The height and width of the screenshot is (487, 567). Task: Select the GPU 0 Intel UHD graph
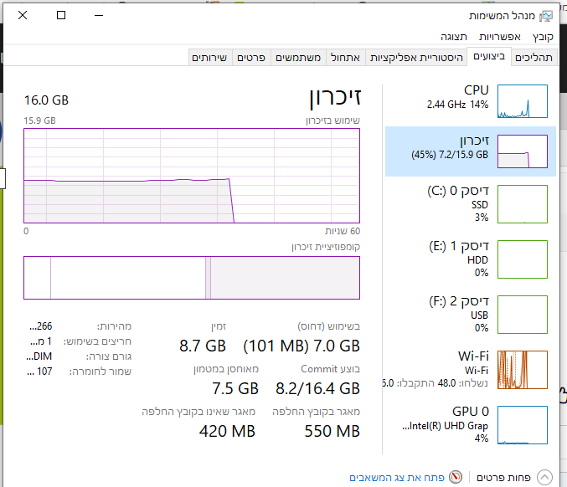522,424
